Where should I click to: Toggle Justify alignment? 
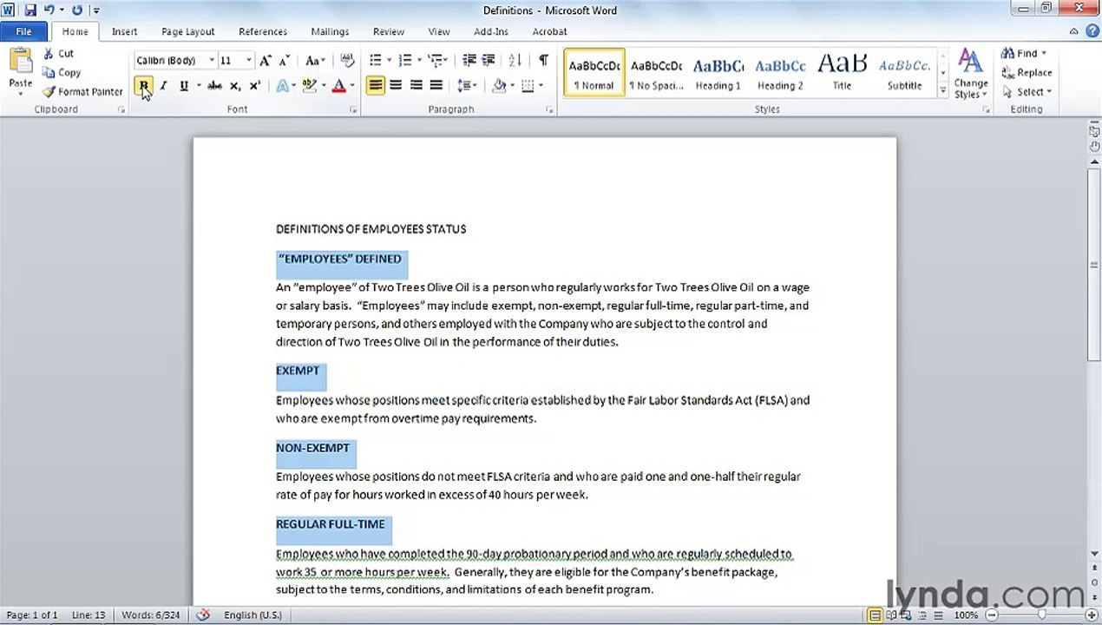click(x=436, y=85)
